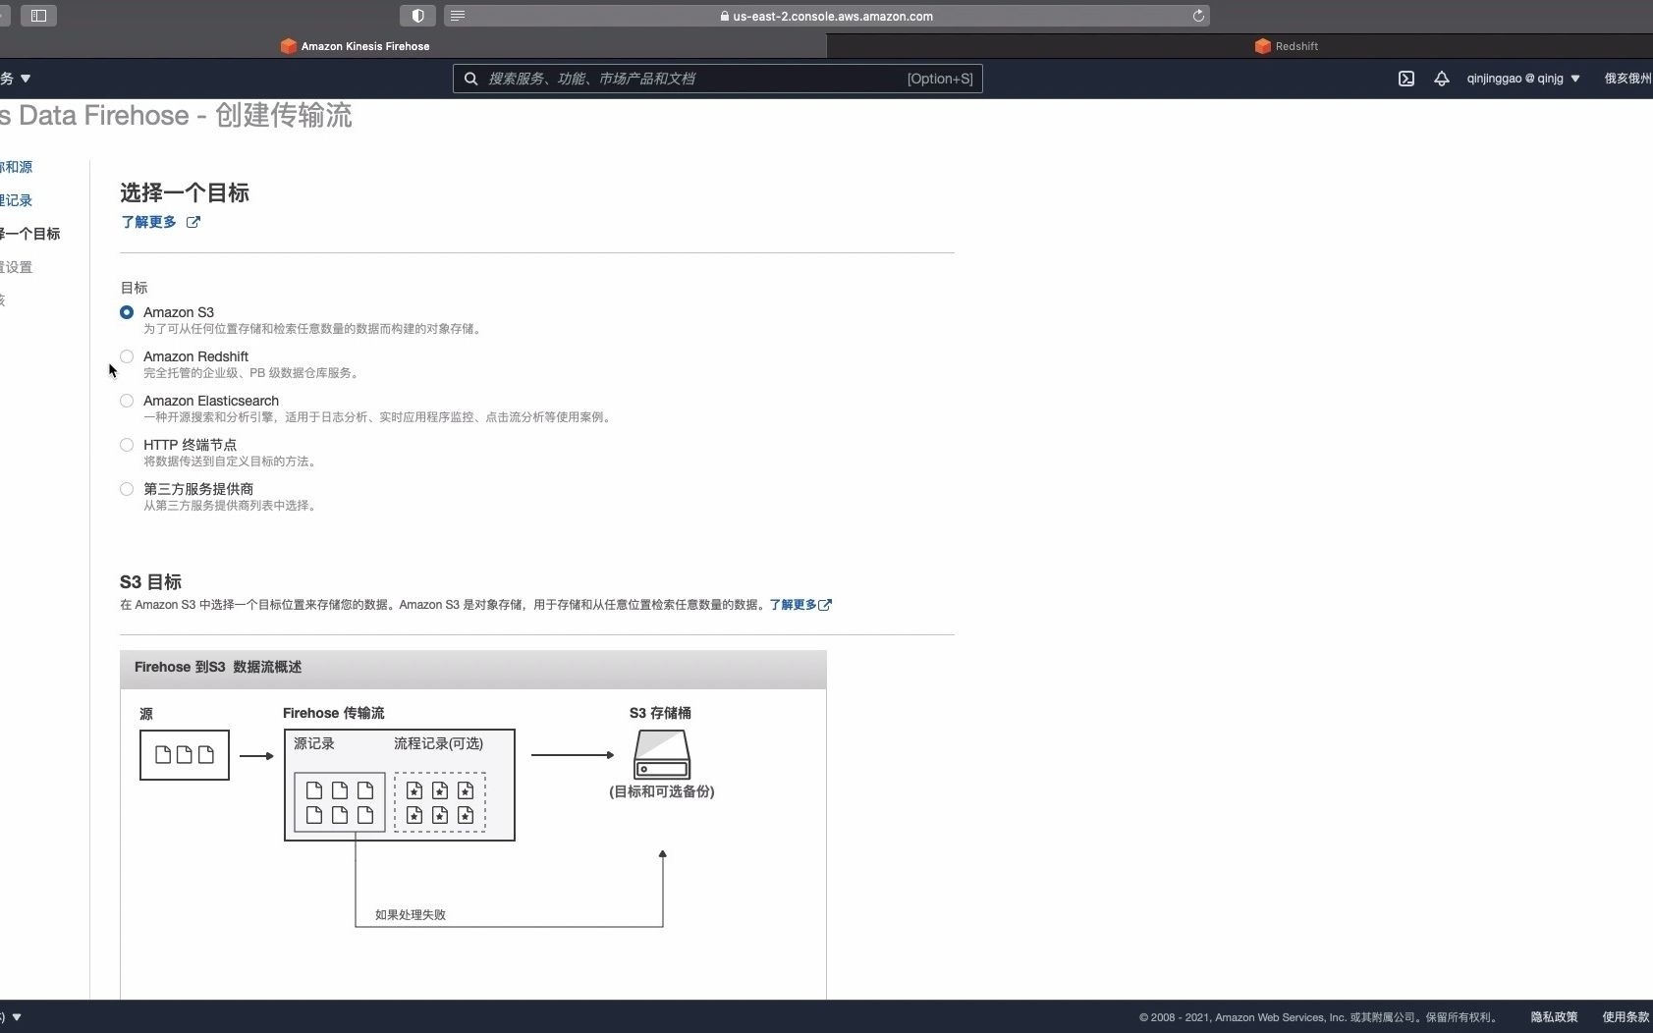Select the Amazon Redshift radio button
The height and width of the screenshot is (1033, 1653).
point(127,356)
